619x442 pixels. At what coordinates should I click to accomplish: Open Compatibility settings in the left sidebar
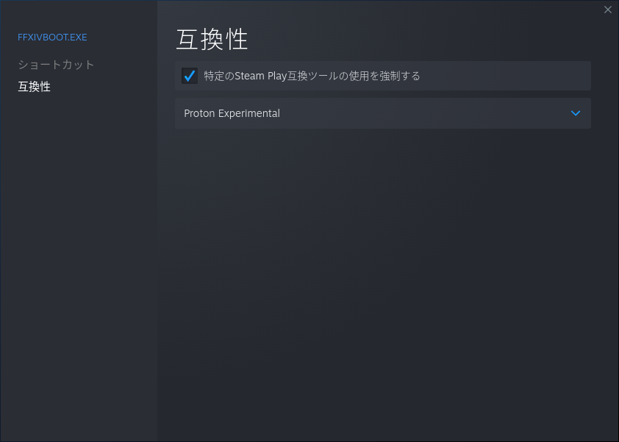[34, 87]
